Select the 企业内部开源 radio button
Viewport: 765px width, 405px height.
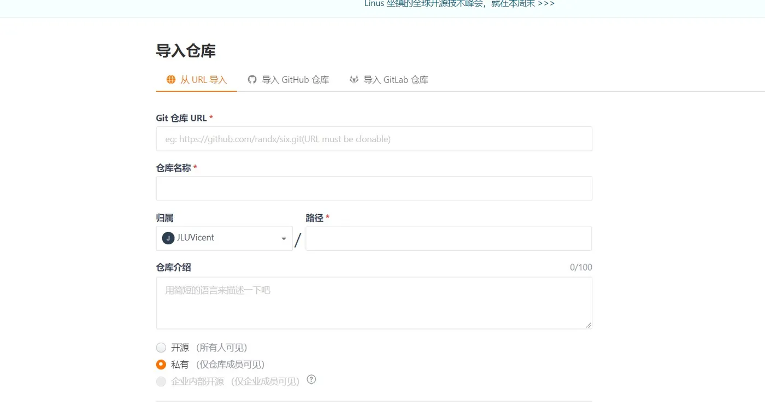161,381
